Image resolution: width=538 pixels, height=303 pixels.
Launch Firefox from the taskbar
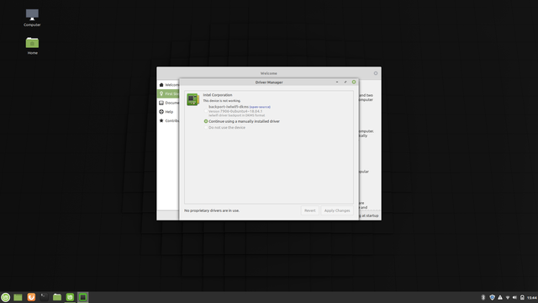(31, 297)
